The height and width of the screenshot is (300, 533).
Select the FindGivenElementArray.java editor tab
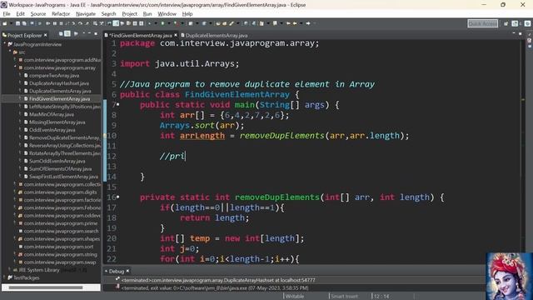click(x=142, y=35)
